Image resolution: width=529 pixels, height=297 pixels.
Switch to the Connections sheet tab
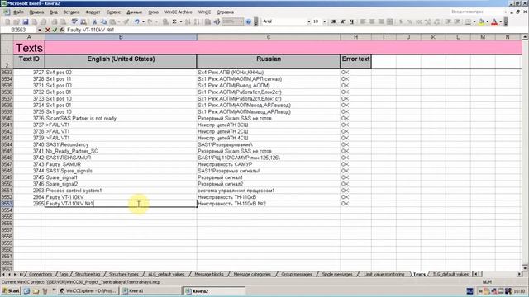(41, 274)
